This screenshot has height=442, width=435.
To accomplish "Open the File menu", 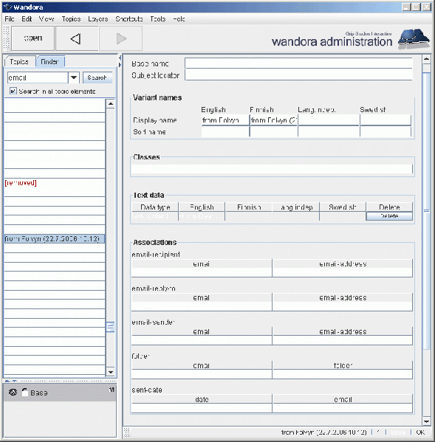I will 10,19.
